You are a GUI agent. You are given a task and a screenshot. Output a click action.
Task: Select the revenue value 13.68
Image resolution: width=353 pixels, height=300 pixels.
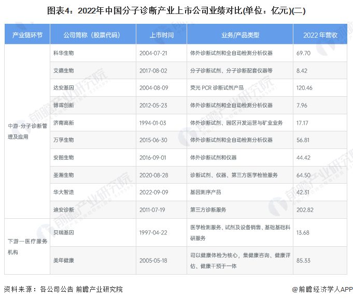(x=303, y=232)
